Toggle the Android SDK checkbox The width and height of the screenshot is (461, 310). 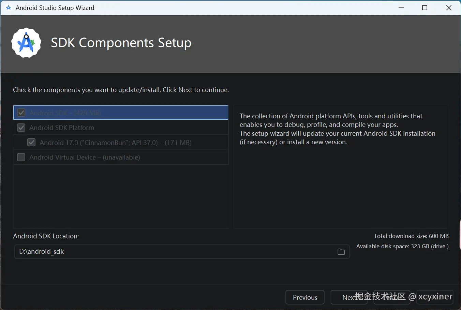21,113
